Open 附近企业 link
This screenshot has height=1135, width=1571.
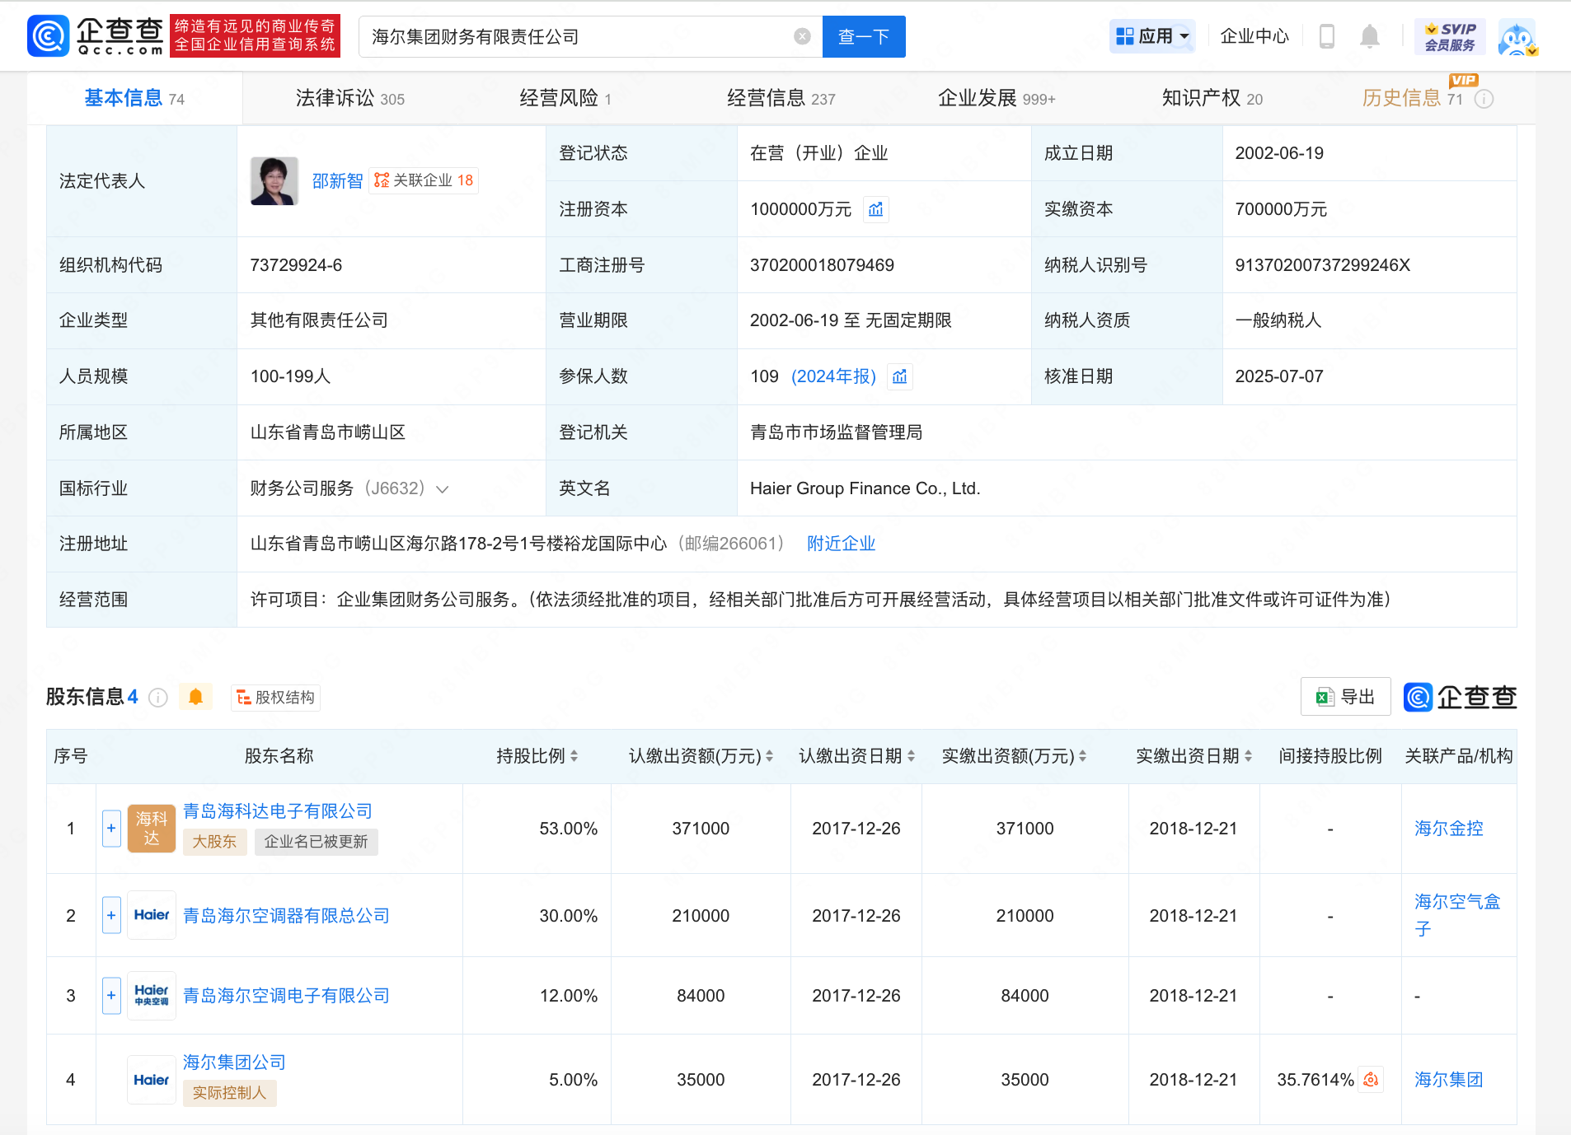(841, 544)
